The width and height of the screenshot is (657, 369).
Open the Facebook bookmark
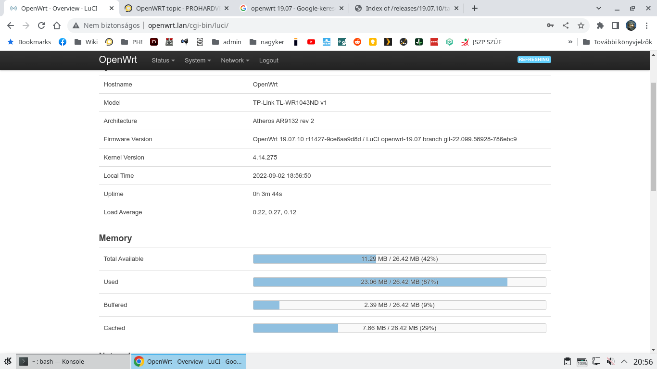click(63, 42)
